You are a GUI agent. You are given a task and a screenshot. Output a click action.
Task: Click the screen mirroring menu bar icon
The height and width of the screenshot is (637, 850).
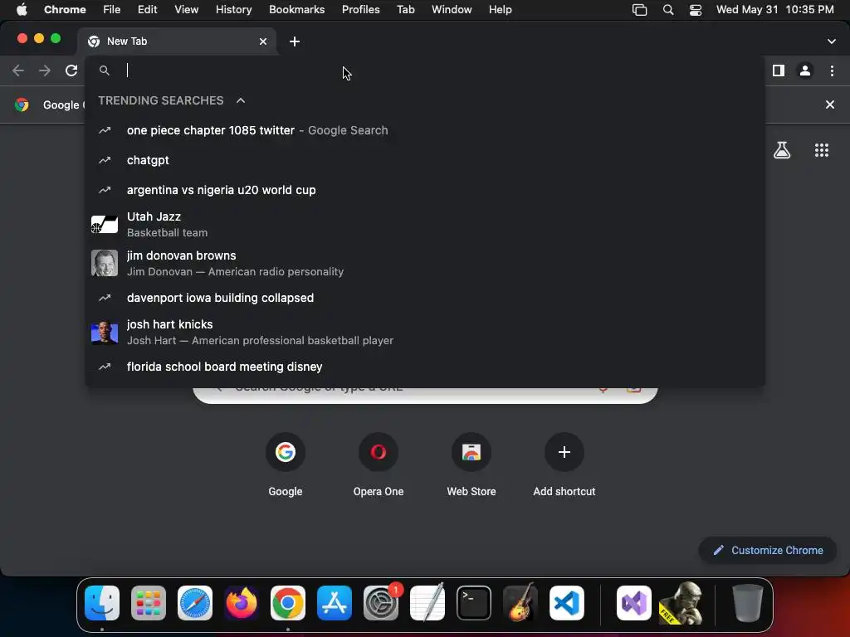(x=640, y=10)
